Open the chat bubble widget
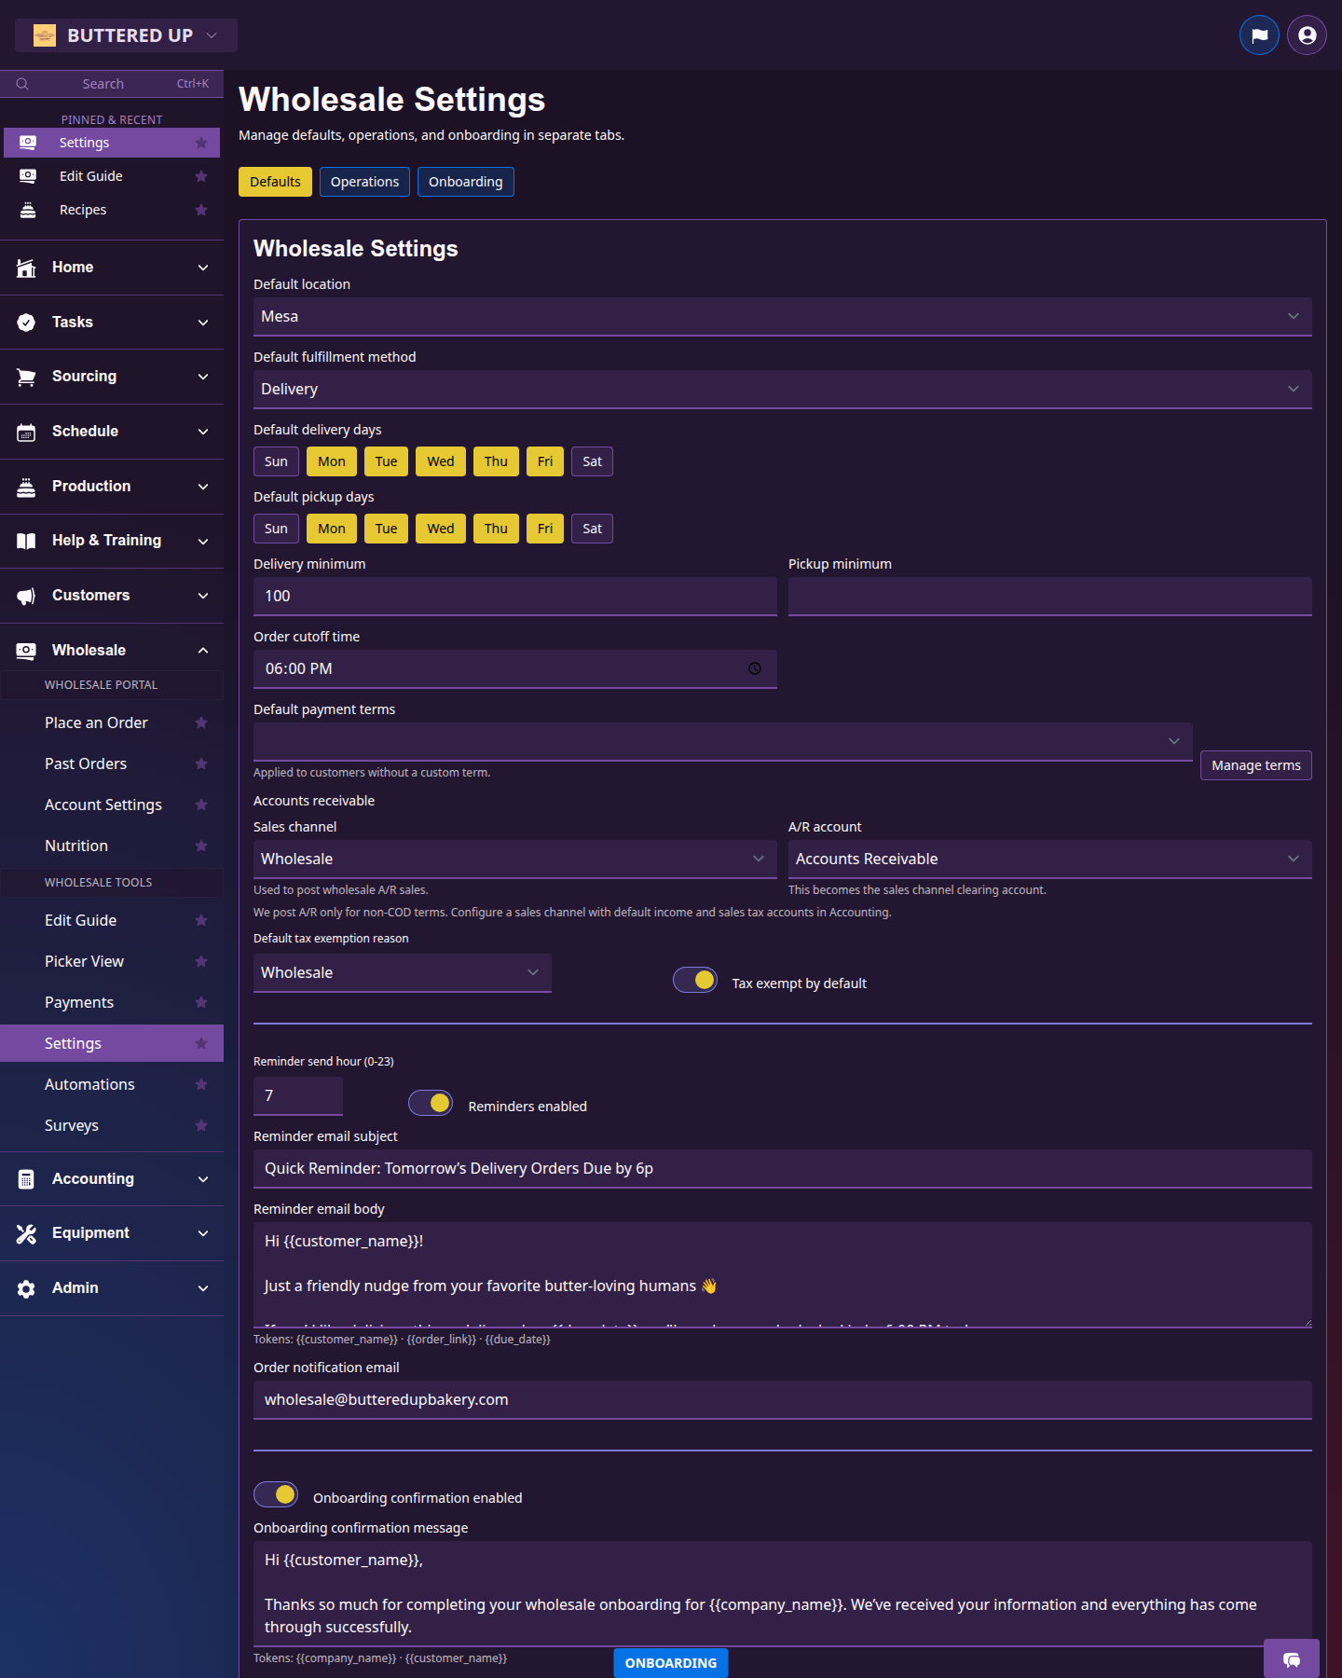 point(1292,1659)
